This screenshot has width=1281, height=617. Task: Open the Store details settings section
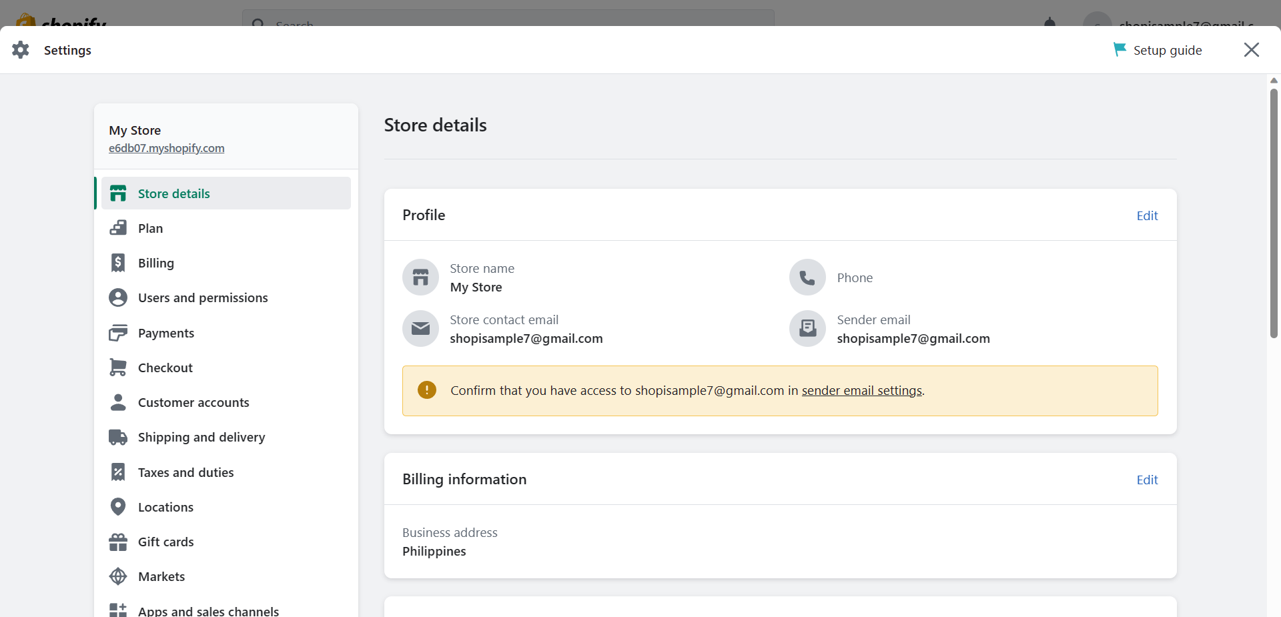[x=226, y=193]
